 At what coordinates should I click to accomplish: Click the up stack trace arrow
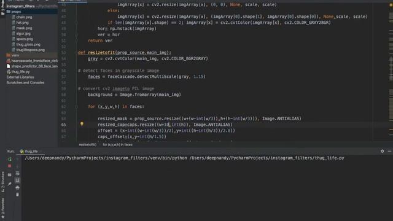pos(17,159)
